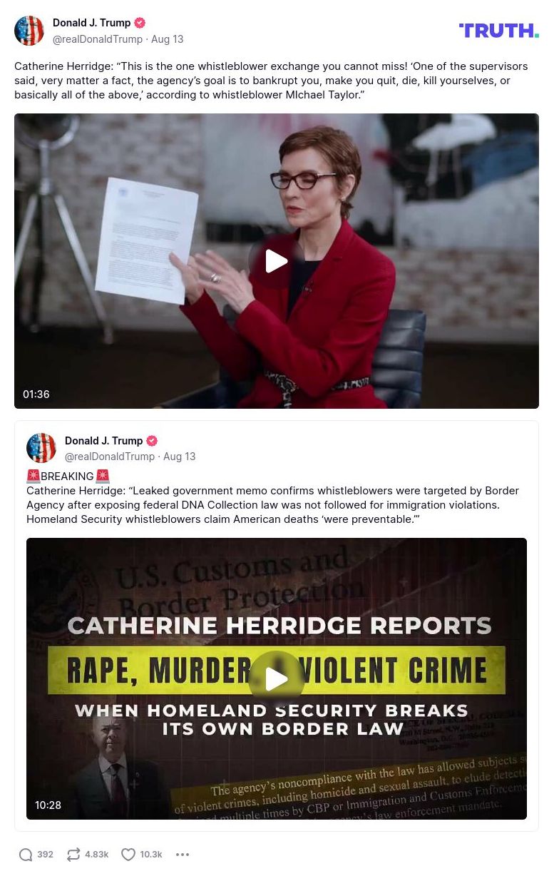The height and width of the screenshot is (876, 554).
Task: Open the top post's profile avatar
Action: pos(29,31)
